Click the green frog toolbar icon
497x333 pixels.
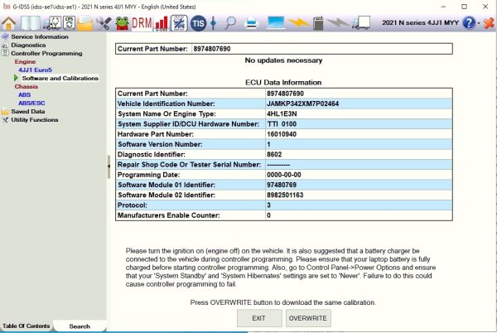click(x=122, y=23)
